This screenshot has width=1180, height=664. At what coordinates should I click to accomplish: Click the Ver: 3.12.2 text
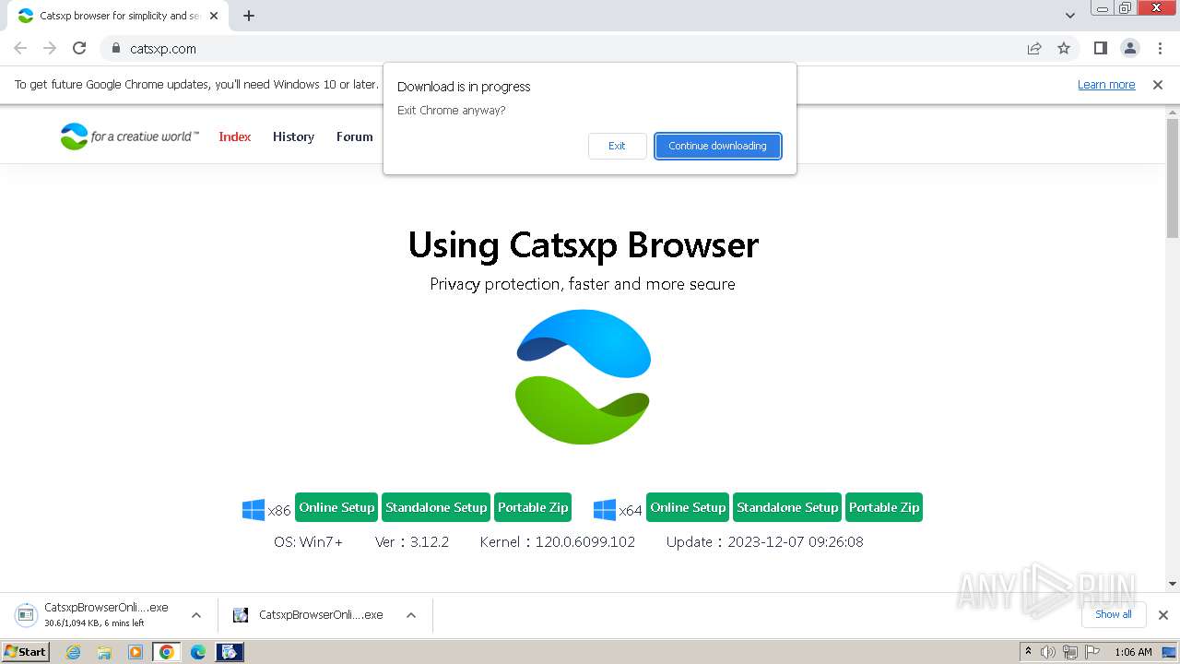412,541
